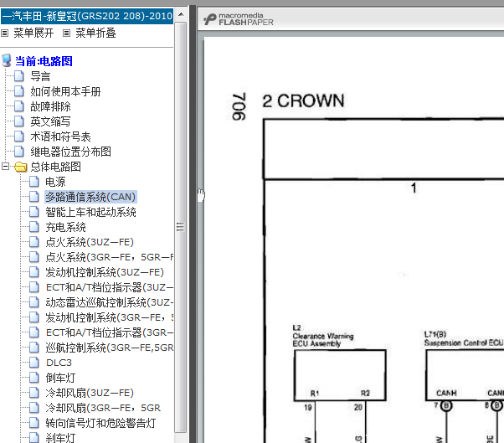Open the 故障排除 page
Screen dimensions: 504x443
coord(50,106)
